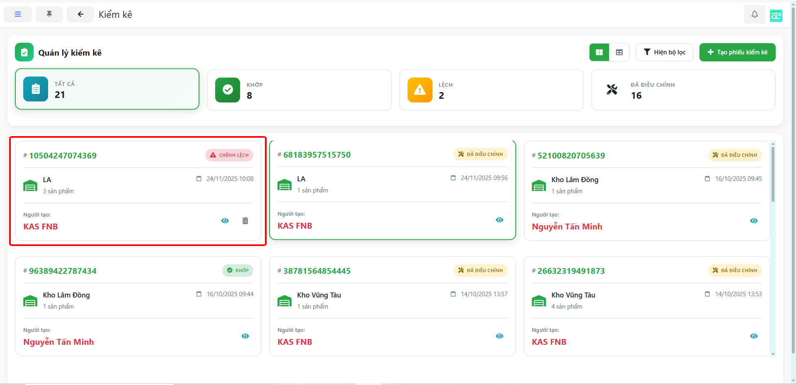Screen dimensions: 796x385
Task: Click Tạo phiếu kiểm kê button
Action: (737, 52)
